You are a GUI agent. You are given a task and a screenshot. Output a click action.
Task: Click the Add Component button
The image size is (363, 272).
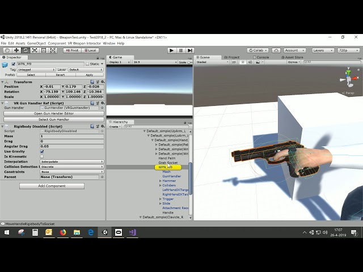(52, 186)
